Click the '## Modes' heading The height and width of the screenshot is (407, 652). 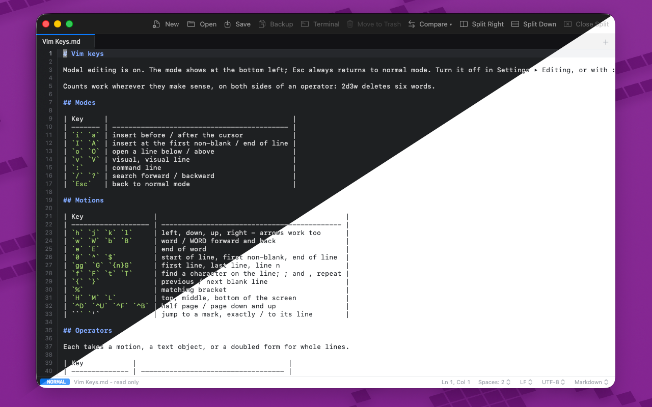pos(79,102)
